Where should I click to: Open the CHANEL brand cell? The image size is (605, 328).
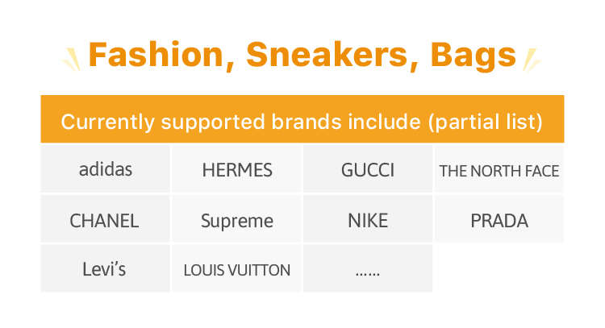point(106,220)
